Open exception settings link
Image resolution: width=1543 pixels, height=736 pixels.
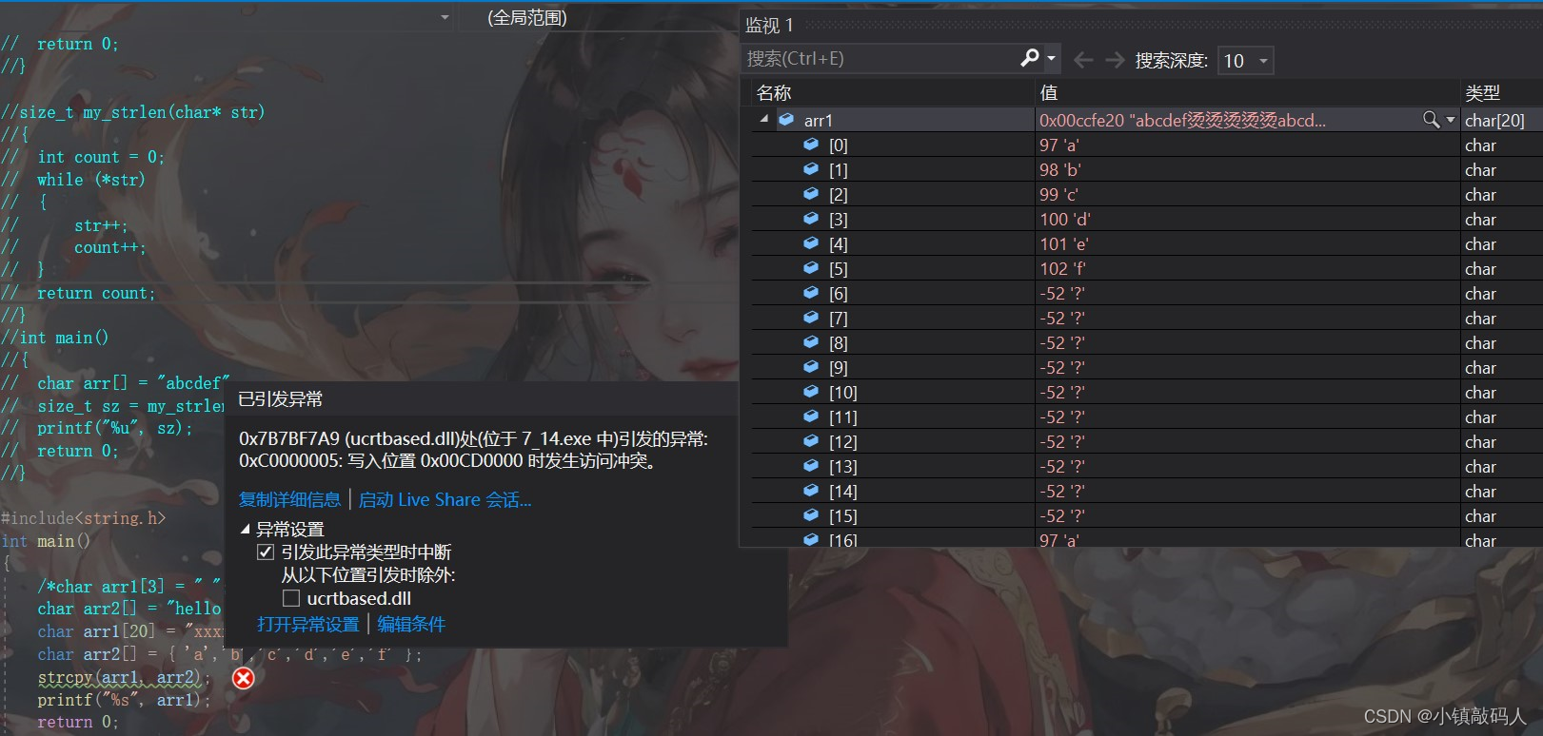pos(308,624)
